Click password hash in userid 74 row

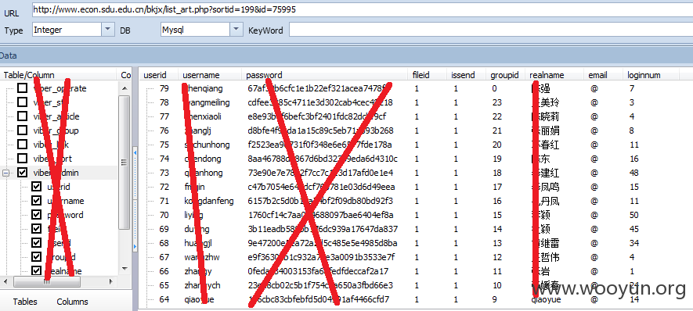(x=323, y=159)
